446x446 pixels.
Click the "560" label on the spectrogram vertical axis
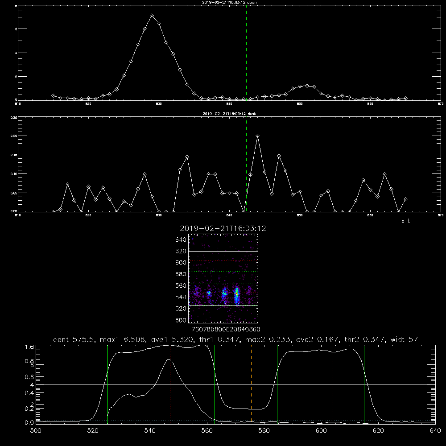181,285
